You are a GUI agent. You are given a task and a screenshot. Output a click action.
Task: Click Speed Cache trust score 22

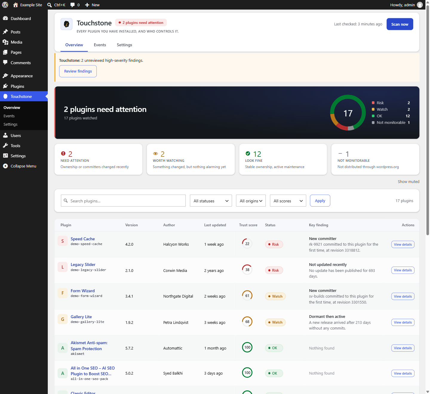[x=247, y=244]
